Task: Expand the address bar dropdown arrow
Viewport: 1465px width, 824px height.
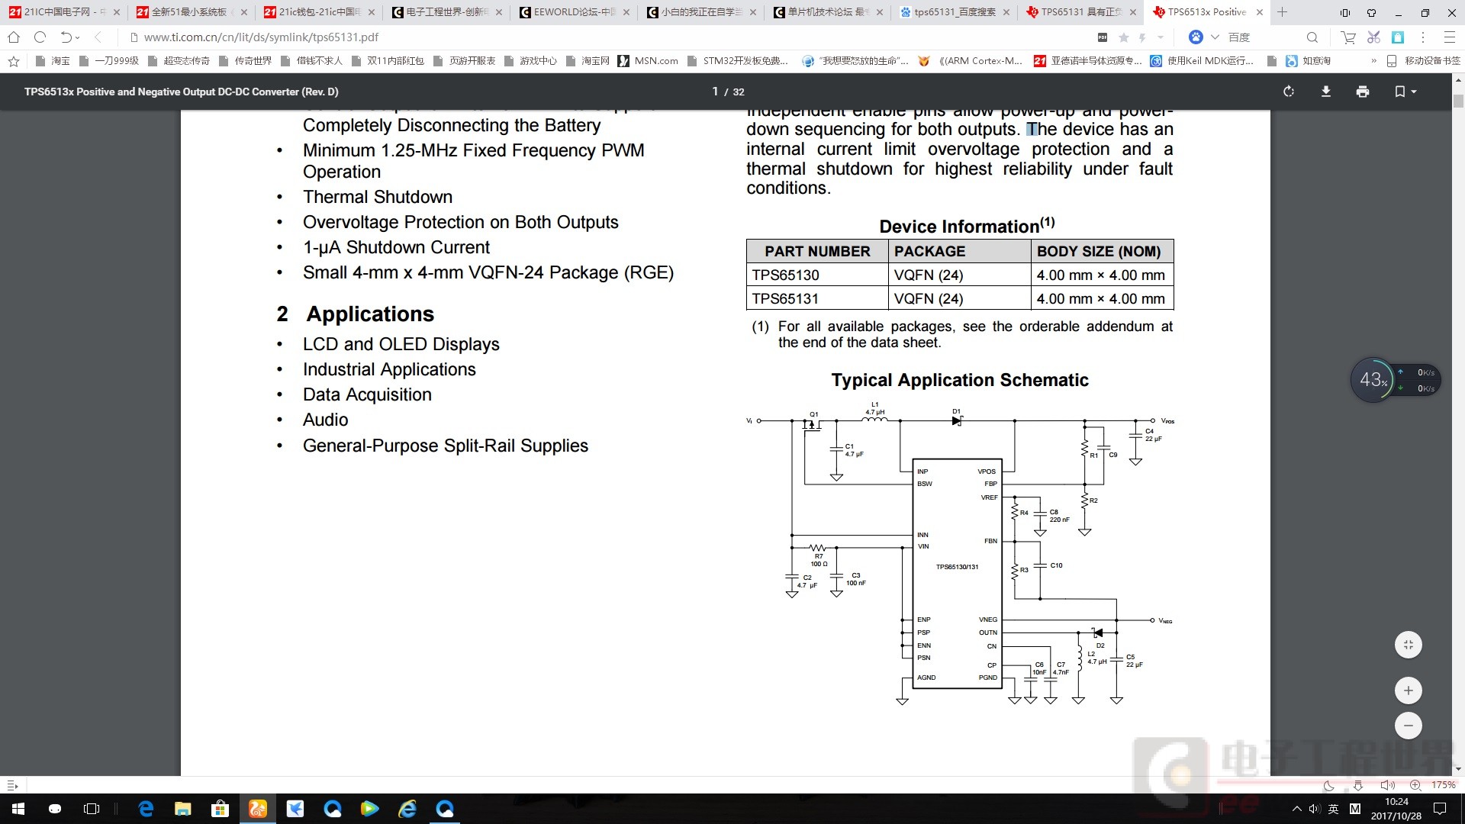Action: pos(1161,37)
